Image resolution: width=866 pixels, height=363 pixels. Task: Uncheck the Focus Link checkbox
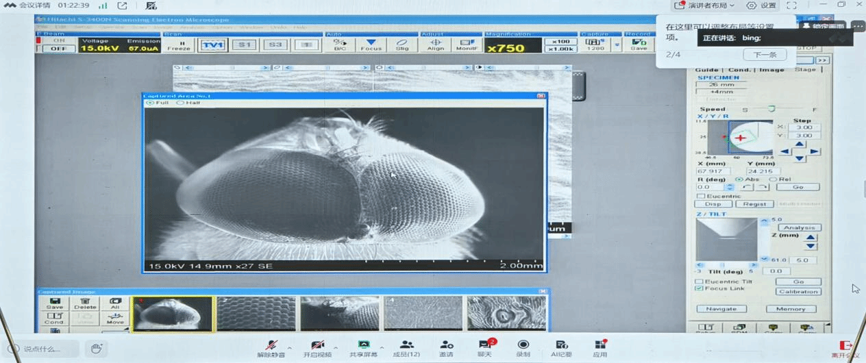tap(699, 288)
